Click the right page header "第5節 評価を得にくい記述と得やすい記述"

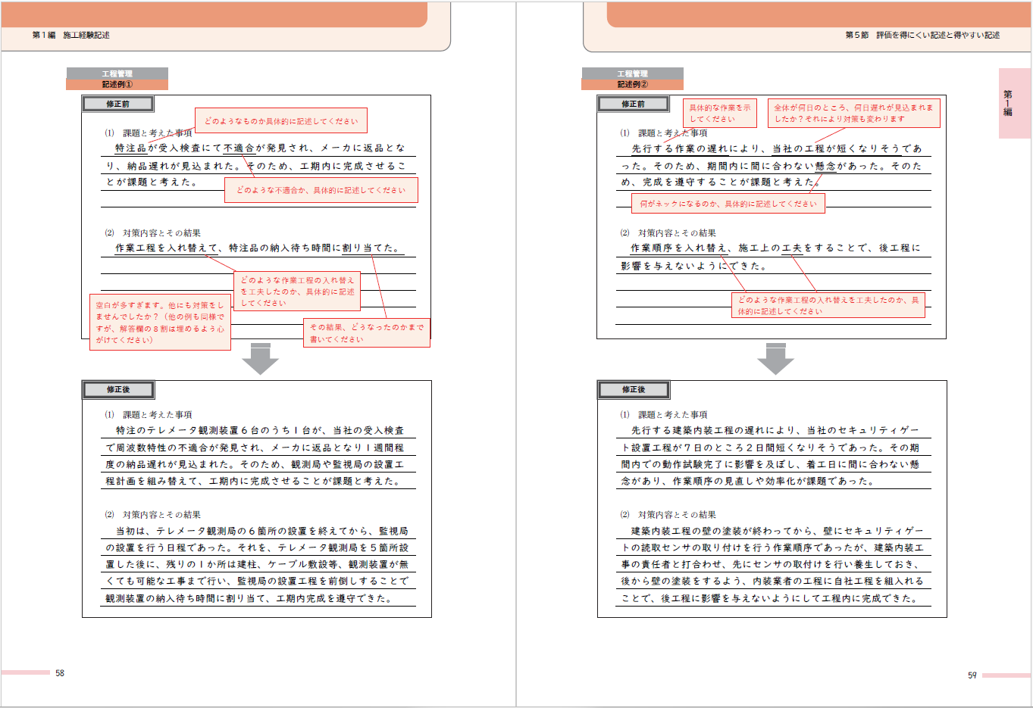[922, 35]
